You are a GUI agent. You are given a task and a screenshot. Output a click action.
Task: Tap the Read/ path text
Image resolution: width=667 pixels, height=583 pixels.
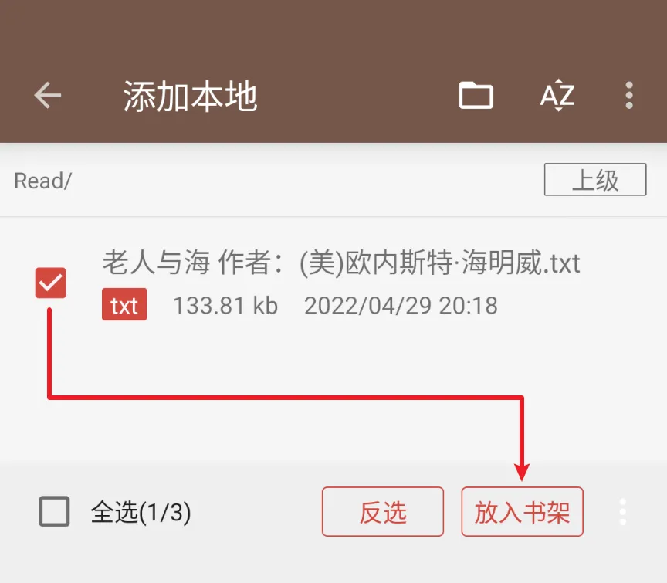pos(43,181)
